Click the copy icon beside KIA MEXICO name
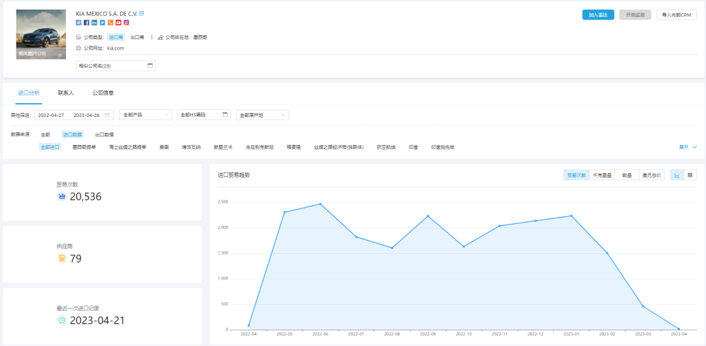This screenshot has width=706, height=346. 142,14
